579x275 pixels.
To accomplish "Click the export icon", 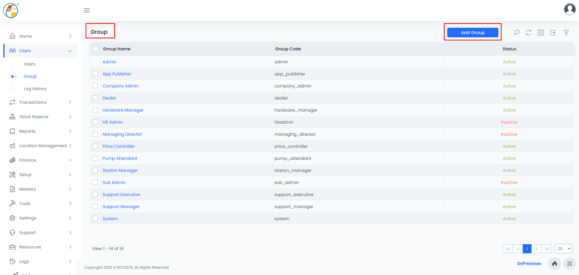I will [x=553, y=33].
